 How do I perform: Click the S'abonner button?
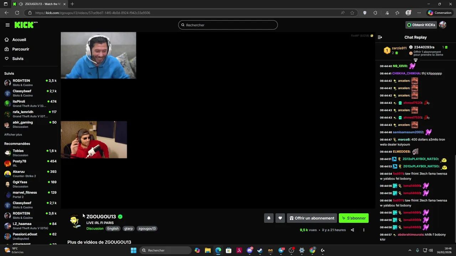pos(354,218)
